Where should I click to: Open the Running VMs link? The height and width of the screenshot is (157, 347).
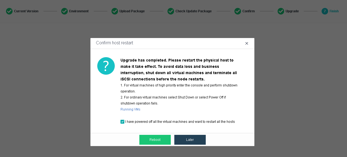coord(130,109)
